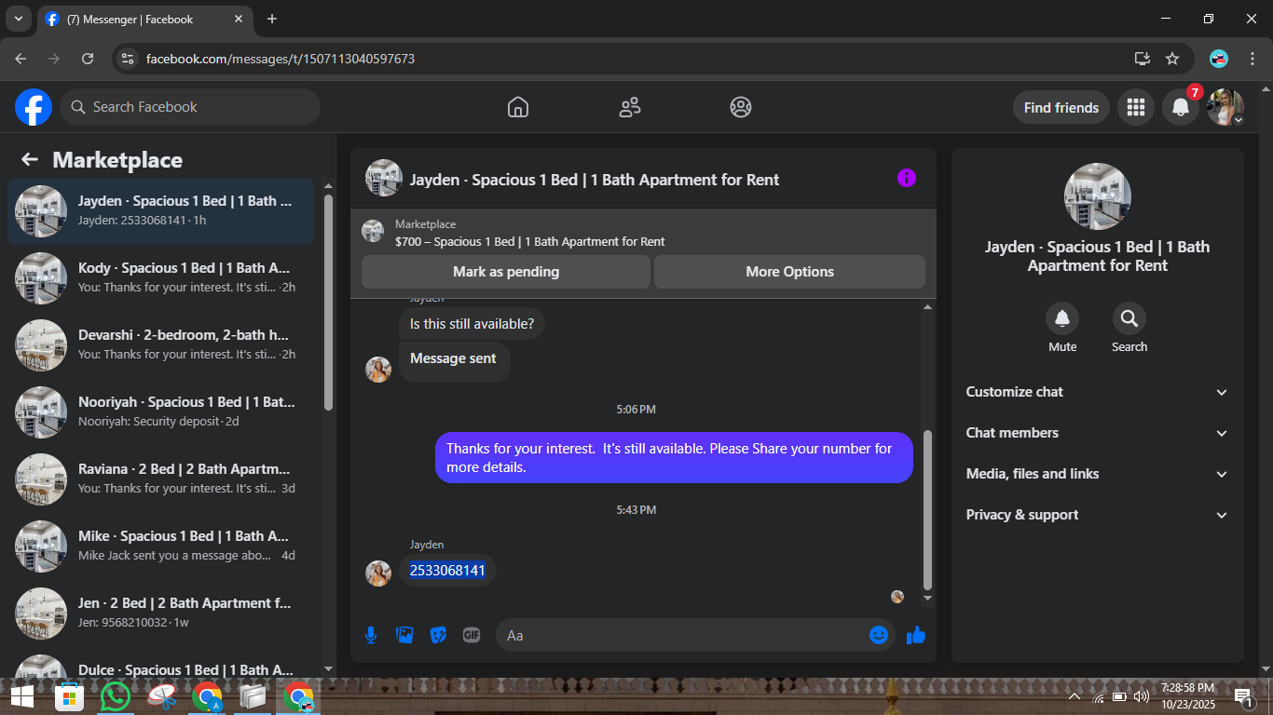
Task: Click large listing thumbnail in right panel
Action: tap(1098, 196)
